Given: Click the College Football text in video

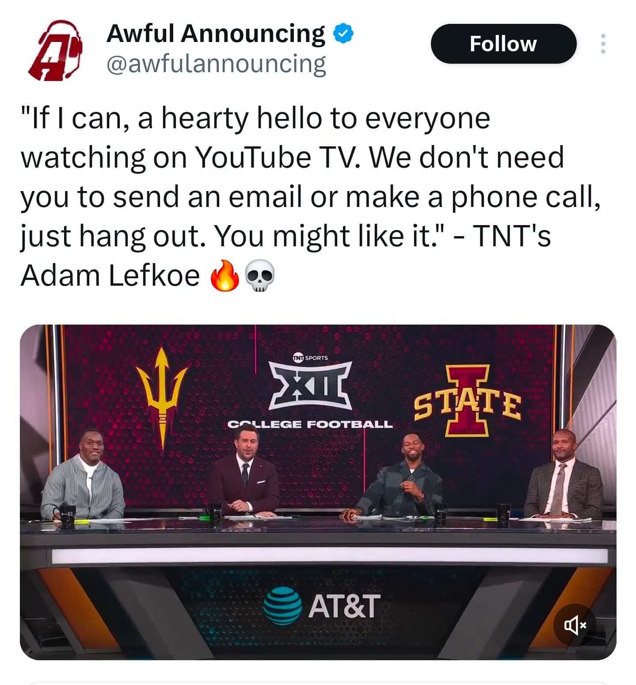Looking at the screenshot, I should pyautogui.click(x=310, y=425).
